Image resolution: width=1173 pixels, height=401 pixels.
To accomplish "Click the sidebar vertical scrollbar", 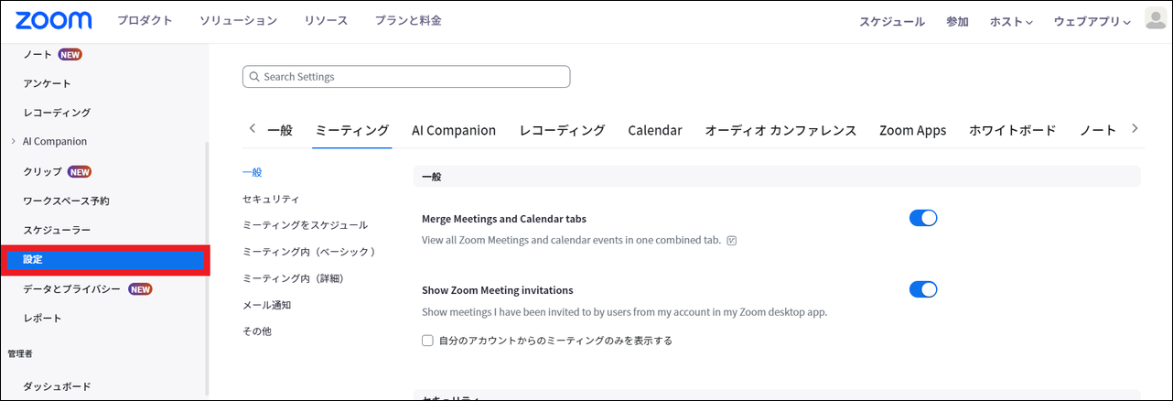I will [206, 267].
